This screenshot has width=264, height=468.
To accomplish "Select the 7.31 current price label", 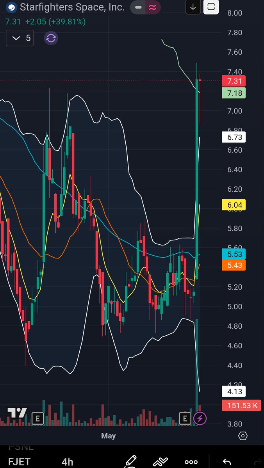I will 234,81.
